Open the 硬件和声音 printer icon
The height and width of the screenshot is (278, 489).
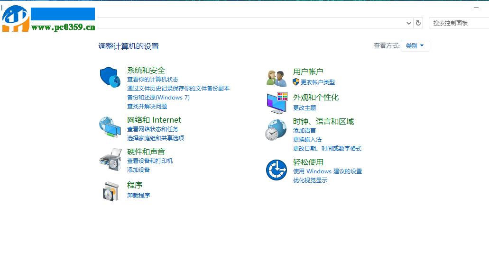pyautogui.click(x=110, y=160)
